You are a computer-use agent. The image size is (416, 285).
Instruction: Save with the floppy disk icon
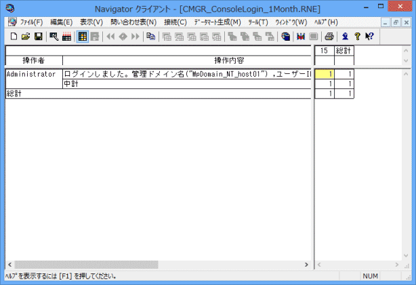[39, 36]
